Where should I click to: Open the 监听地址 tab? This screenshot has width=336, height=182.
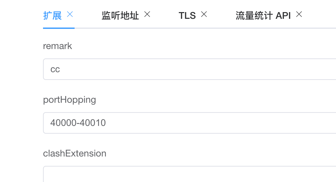pyautogui.click(x=120, y=15)
